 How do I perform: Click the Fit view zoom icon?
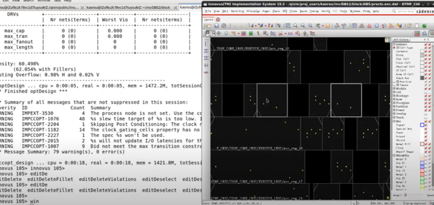pyautogui.click(x=288, y=26)
